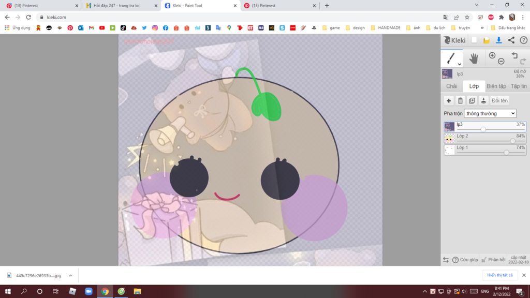530x298 pixels.
Task: Select the lp3 layer thumbnail in the list
Action: point(449,127)
